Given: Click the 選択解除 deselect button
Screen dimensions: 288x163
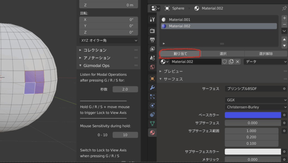Looking at the screenshot, I should pos(265,54).
